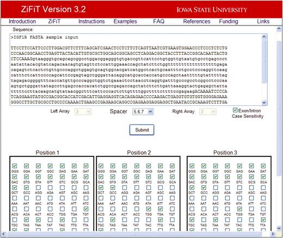The image size is (283, 238).
Task: Open the Right Array dropdown
Action: (208, 111)
